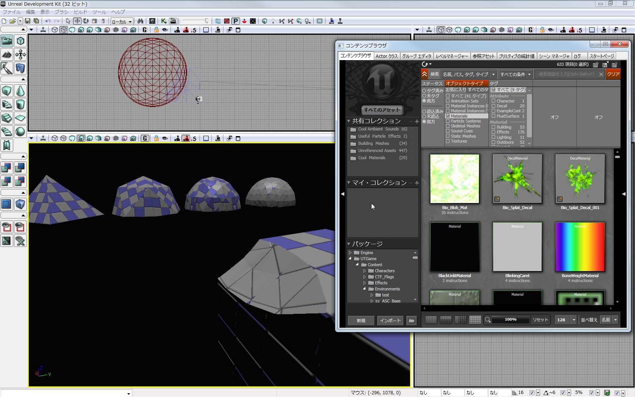Open the ローカル coordinate system dropdown
635x397 pixels.
pos(122,22)
